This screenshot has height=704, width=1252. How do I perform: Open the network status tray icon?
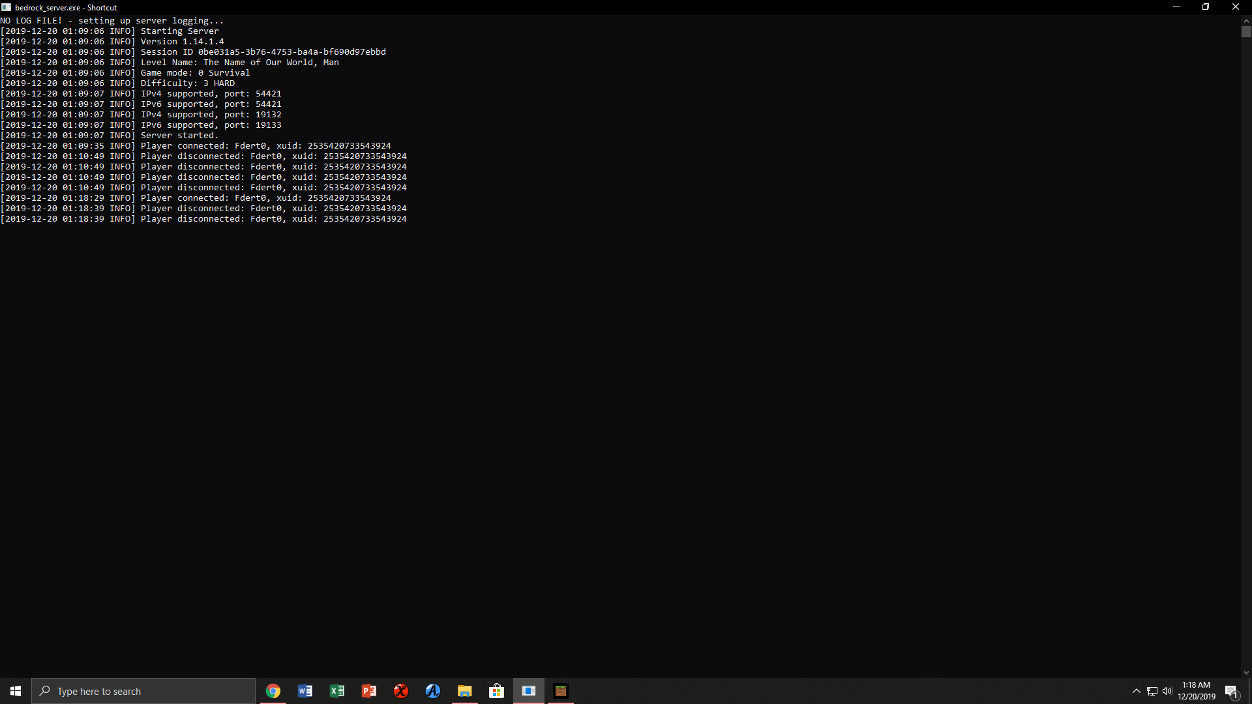(1152, 691)
